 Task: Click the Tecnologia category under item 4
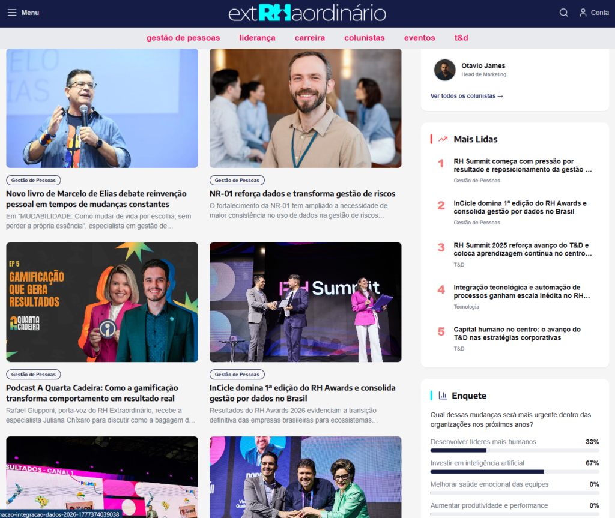[x=466, y=307]
